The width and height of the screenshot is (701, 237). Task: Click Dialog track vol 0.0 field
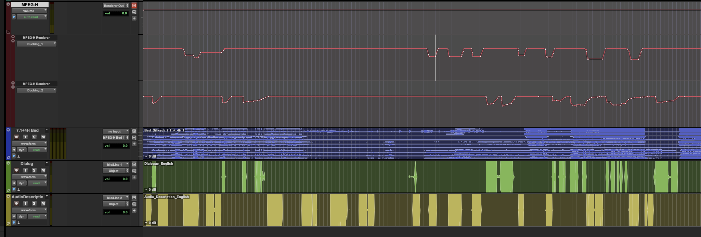(x=116, y=179)
